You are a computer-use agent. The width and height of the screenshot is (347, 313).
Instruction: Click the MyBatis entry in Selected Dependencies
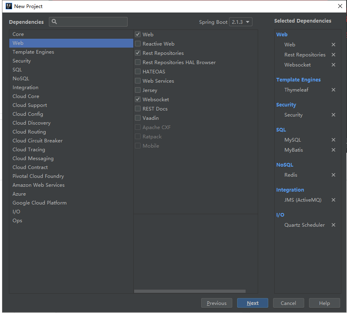293,150
